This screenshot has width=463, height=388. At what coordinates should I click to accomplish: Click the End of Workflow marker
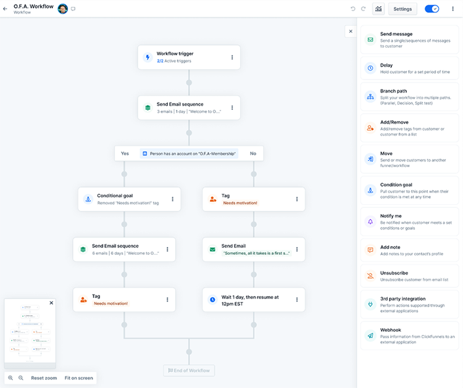189,371
